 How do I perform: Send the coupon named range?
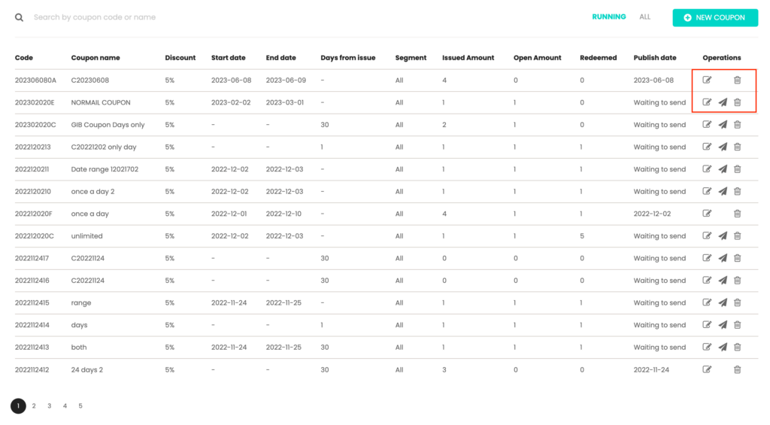(x=723, y=303)
